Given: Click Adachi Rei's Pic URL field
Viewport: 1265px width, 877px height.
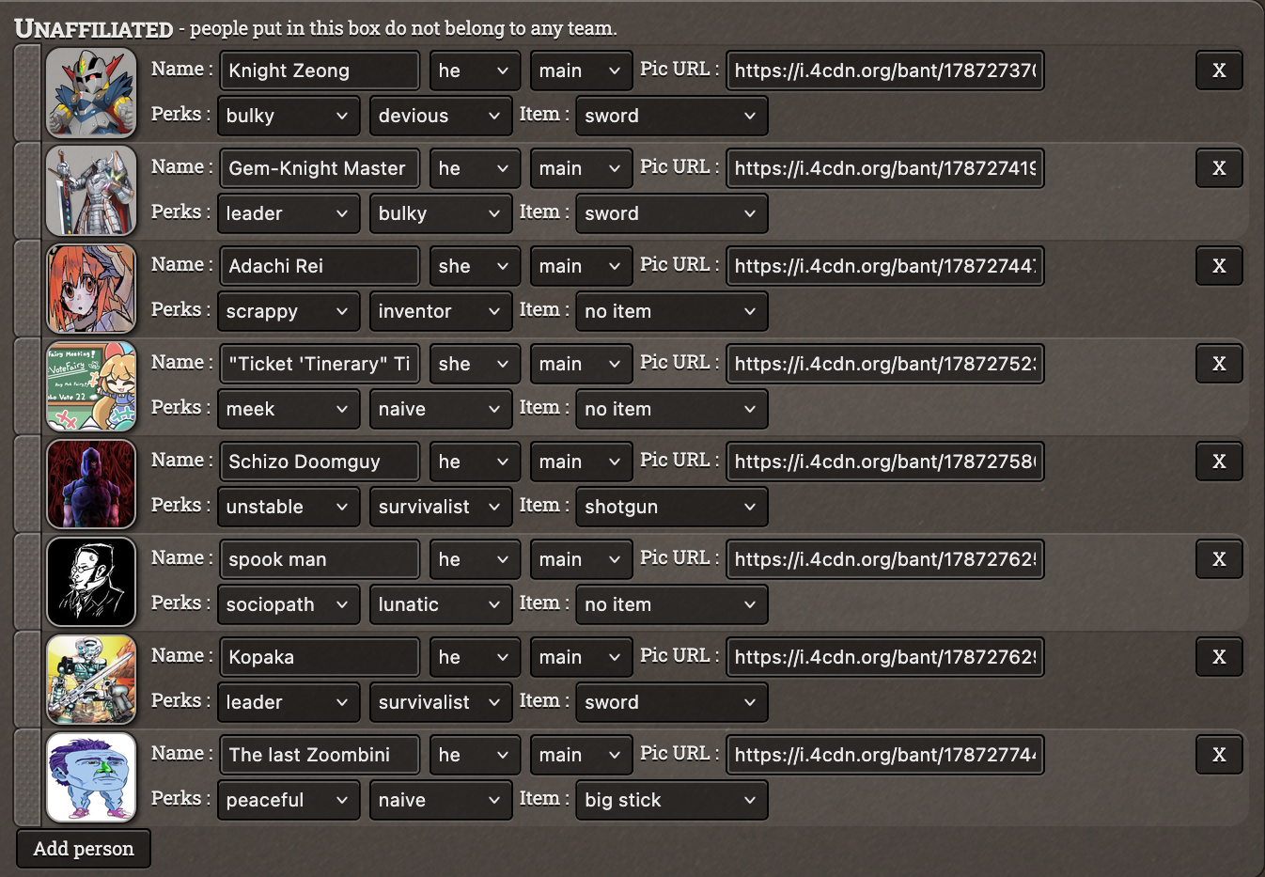Looking at the screenshot, I should [885, 266].
